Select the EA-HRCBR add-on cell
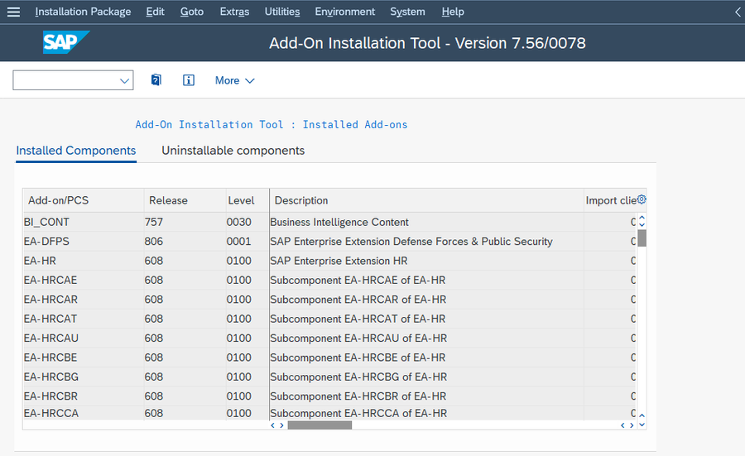 point(83,396)
